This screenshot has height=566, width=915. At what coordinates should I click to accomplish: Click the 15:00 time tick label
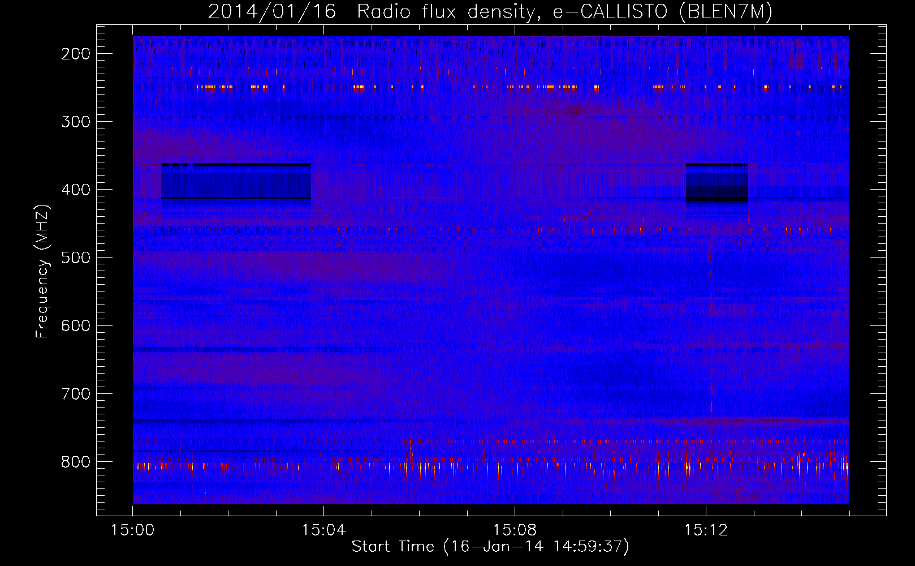[x=132, y=530]
